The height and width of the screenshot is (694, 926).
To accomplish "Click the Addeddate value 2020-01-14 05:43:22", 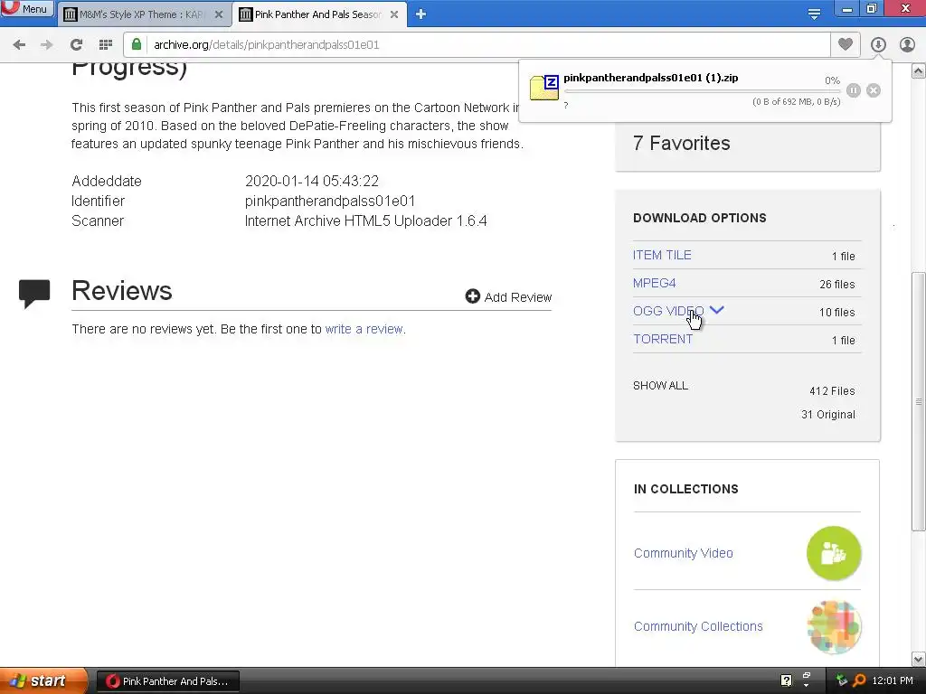I will [312, 181].
